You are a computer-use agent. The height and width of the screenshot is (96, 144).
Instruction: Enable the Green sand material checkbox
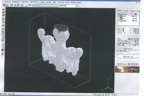click(x=119, y=21)
